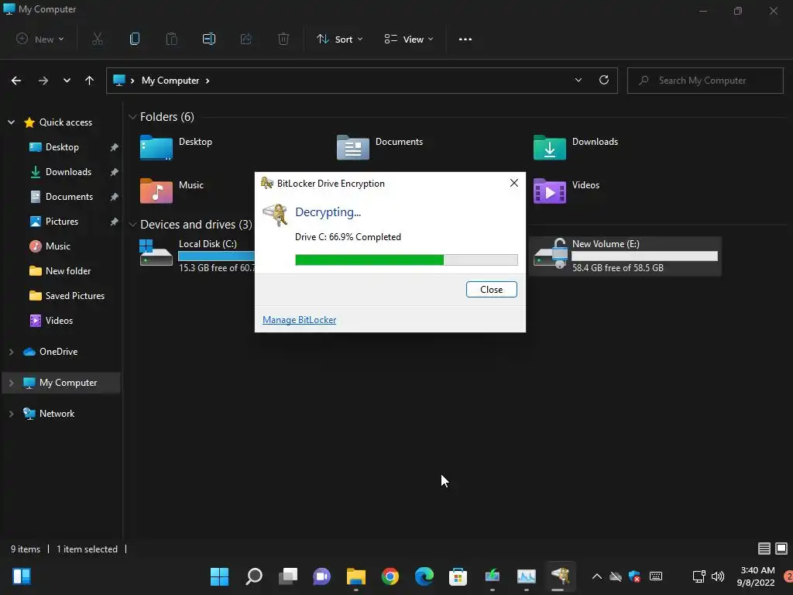793x595 pixels.
Task: Open the Documents folder in Folders group
Action: [x=352, y=147]
